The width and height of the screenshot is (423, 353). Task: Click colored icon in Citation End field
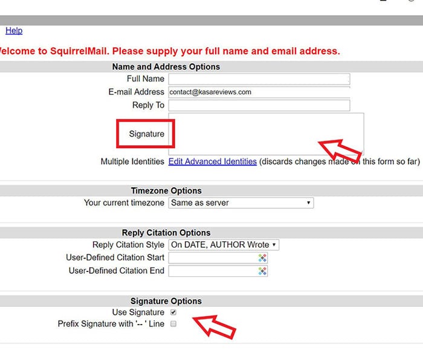coord(262,271)
